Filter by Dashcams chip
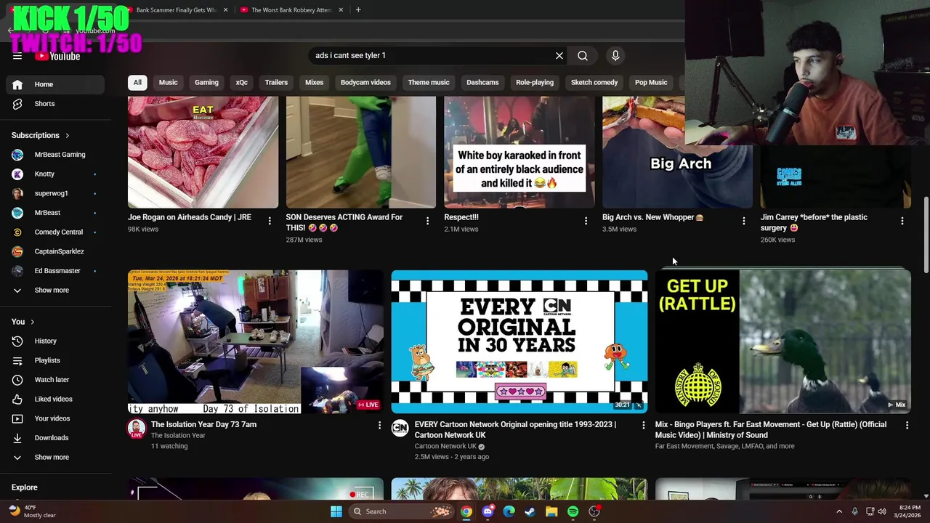 [482, 82]
